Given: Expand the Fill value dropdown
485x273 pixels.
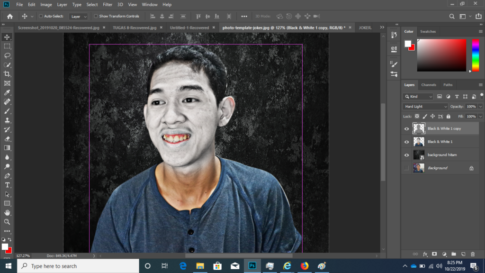Looking at the screenshot, I should (x=480, y=117).
